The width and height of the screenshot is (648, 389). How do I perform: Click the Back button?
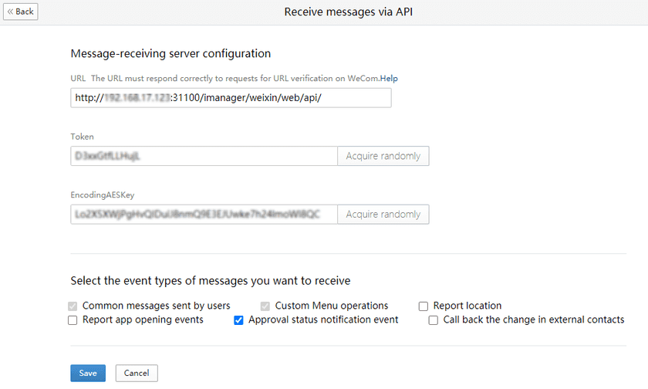[20, 12]
